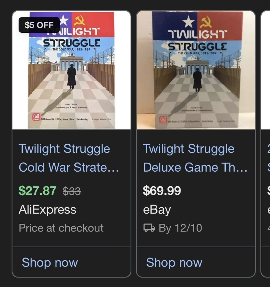Open the eBay Twilight Struggle product image

[196, 70]
